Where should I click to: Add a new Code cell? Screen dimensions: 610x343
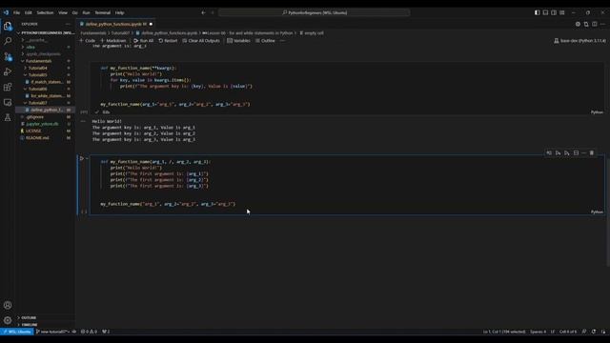click(x=87, y=40)
